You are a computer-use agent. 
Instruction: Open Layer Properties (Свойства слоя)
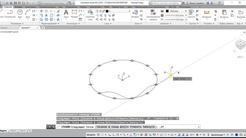90,15
